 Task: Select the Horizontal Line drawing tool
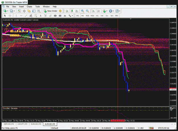(21, 16)
